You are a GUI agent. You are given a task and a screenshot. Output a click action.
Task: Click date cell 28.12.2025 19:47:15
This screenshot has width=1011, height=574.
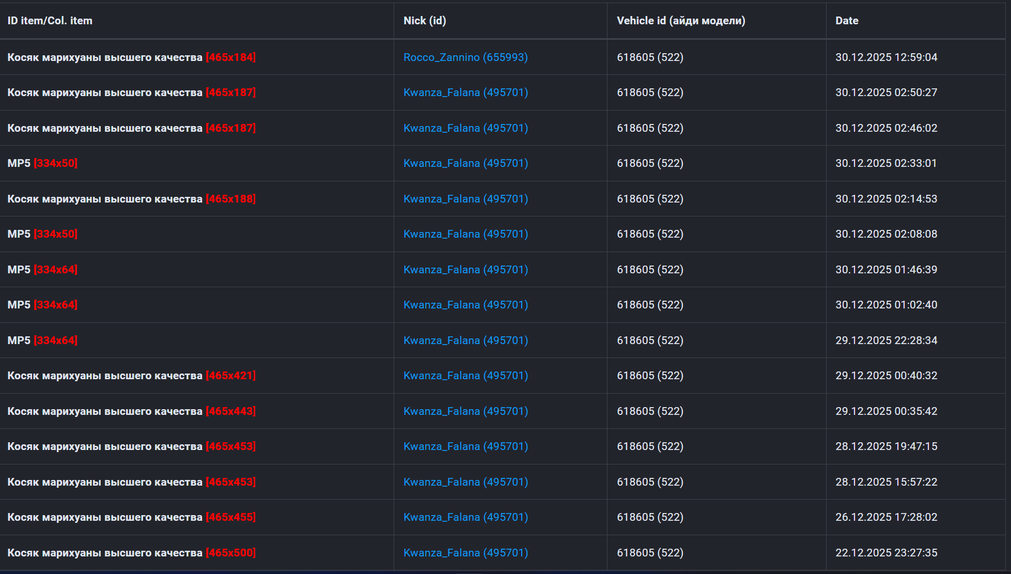tap(885, 446)
